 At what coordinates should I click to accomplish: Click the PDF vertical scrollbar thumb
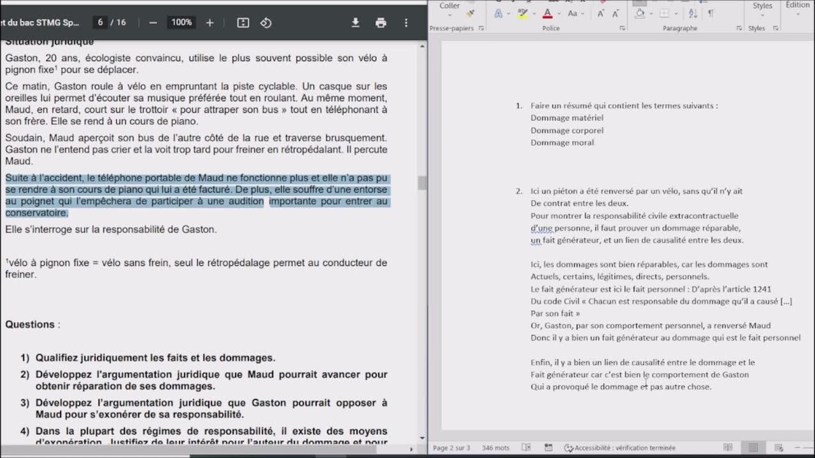tap(422, 183)
